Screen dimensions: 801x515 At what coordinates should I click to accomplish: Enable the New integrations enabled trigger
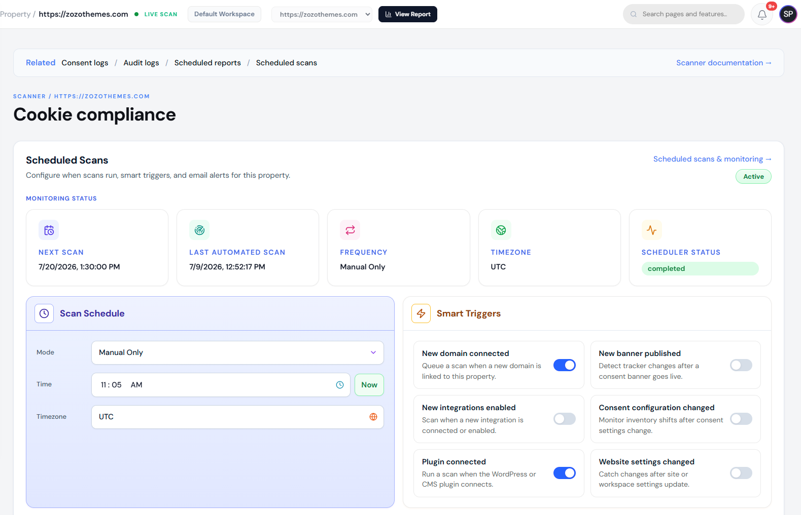tap(565, 419)
